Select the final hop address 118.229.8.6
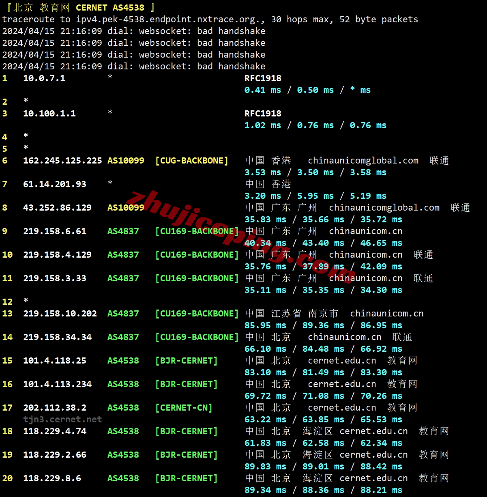This screenshot has width=487, height=497. [52, 478]
